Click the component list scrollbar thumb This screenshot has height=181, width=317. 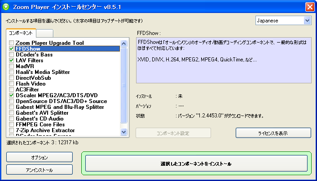[x=124, y=85]
